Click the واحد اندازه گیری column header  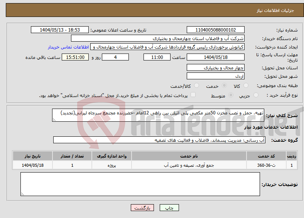(111, 156)
